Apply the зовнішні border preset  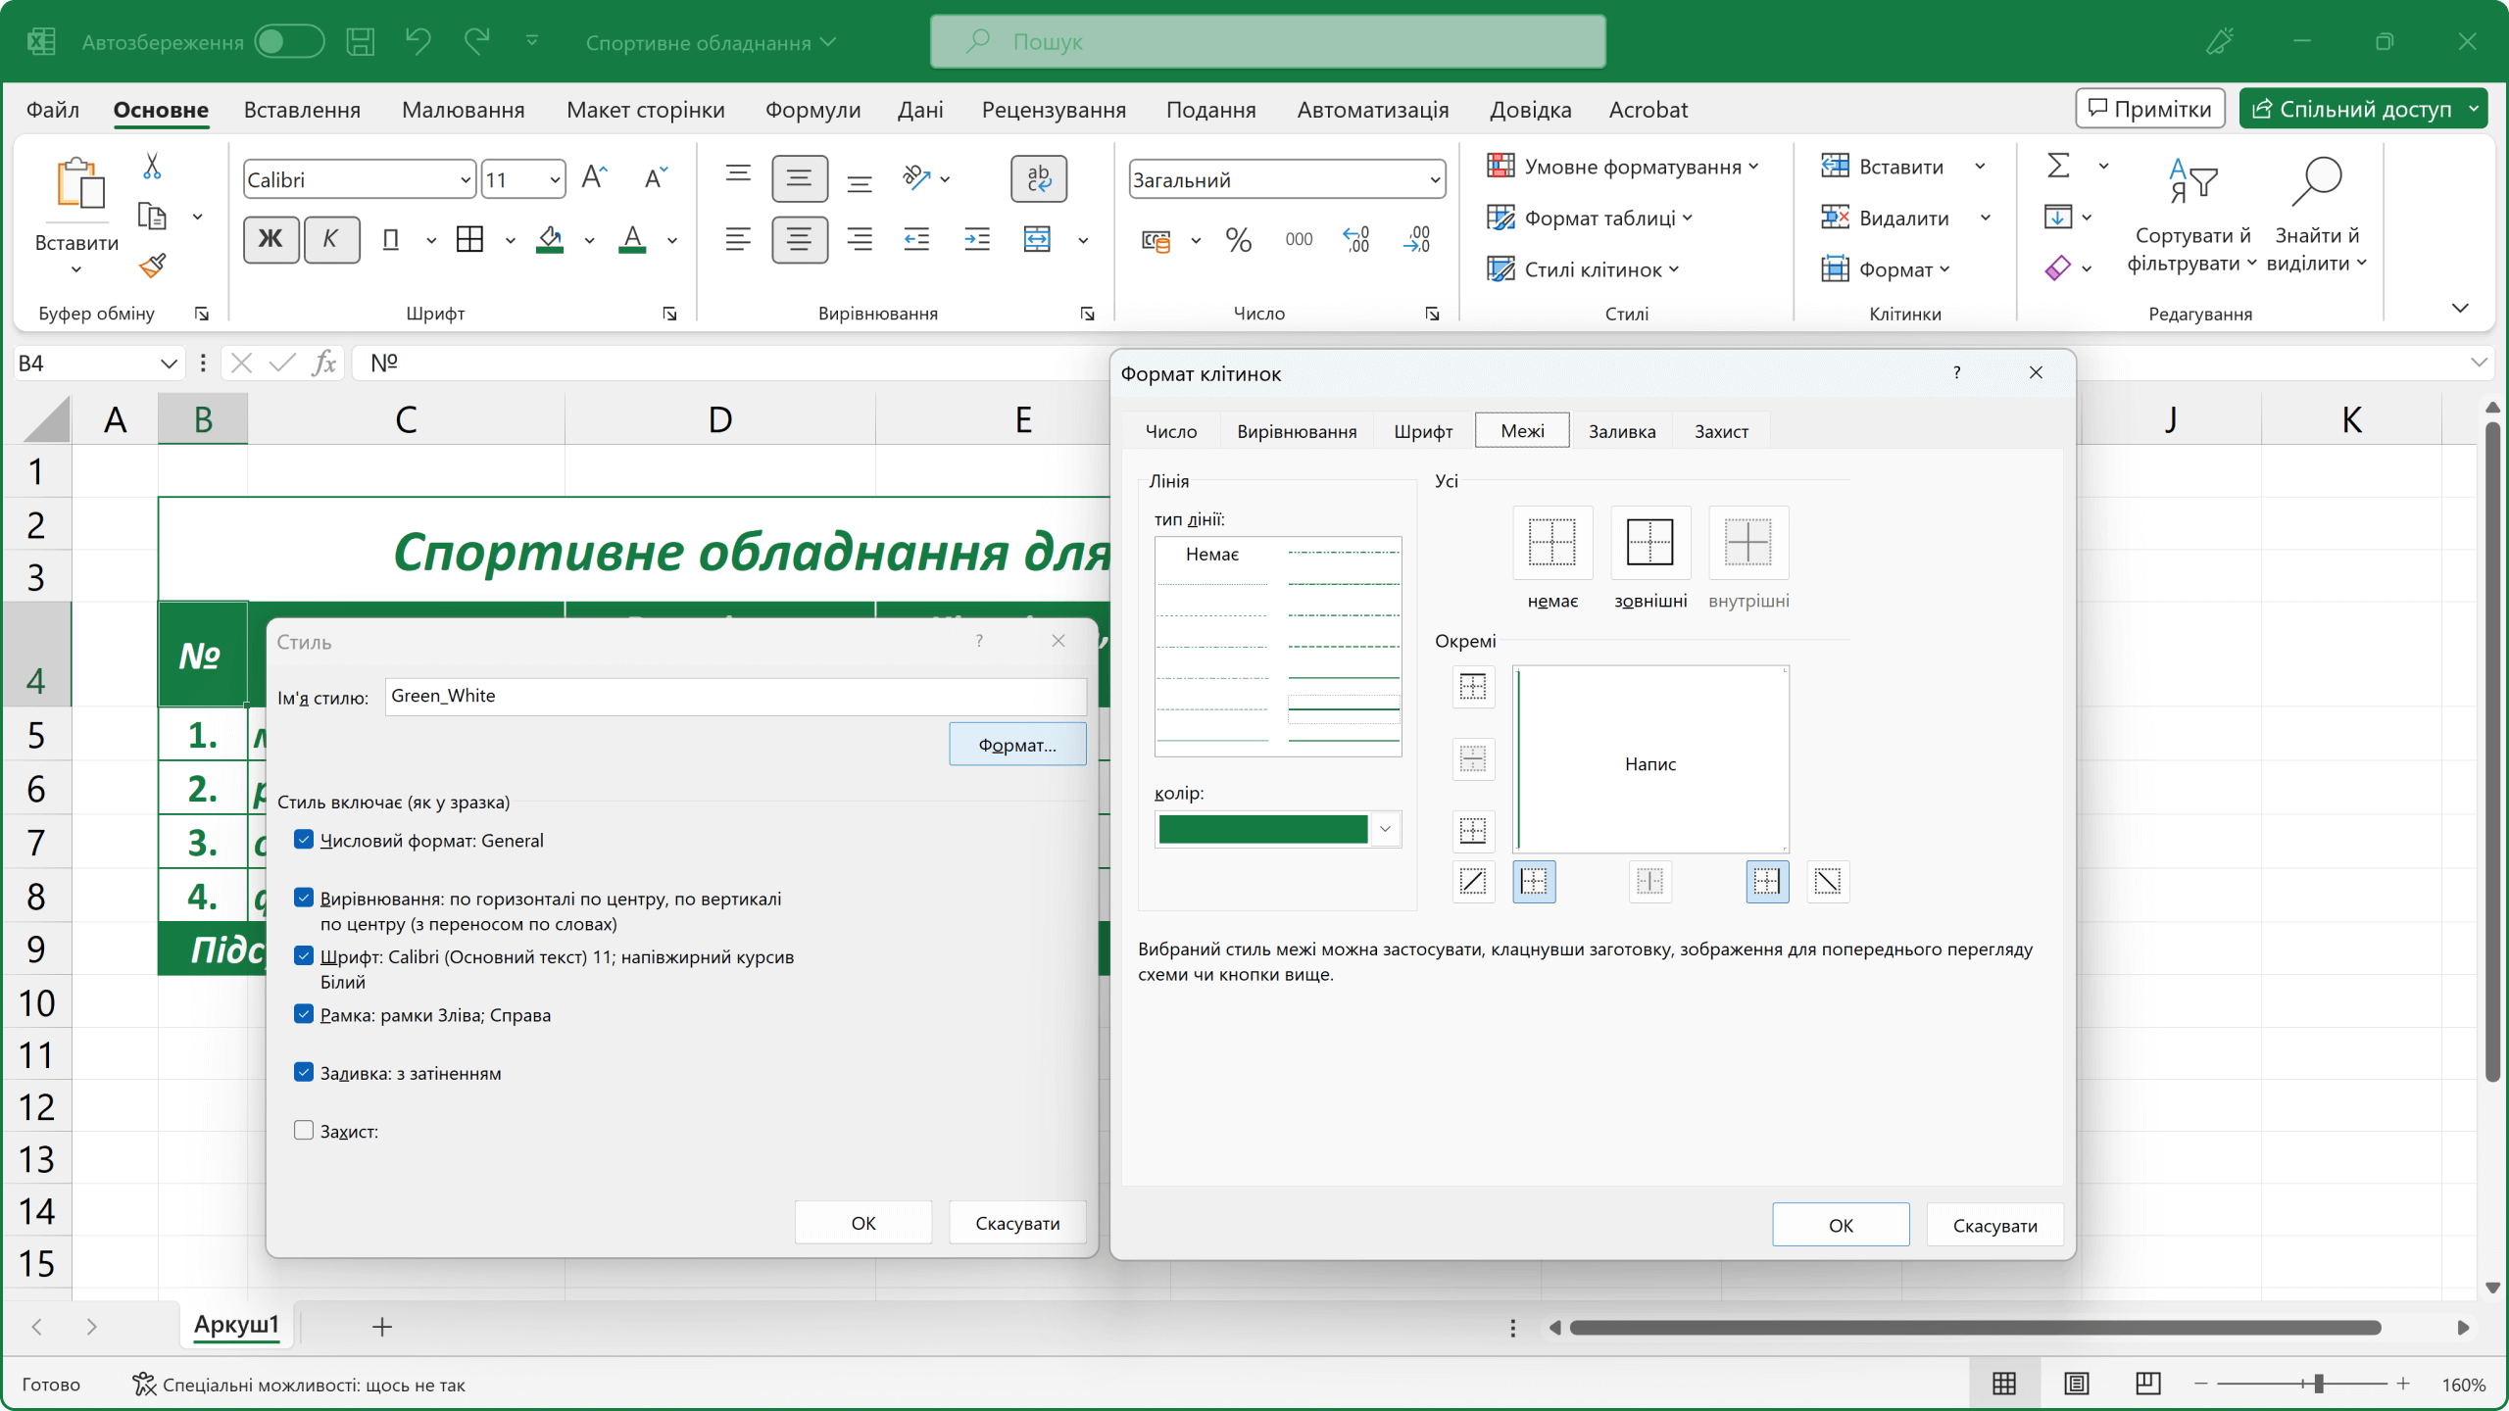pyautogui.click(x=1649, y=544)
